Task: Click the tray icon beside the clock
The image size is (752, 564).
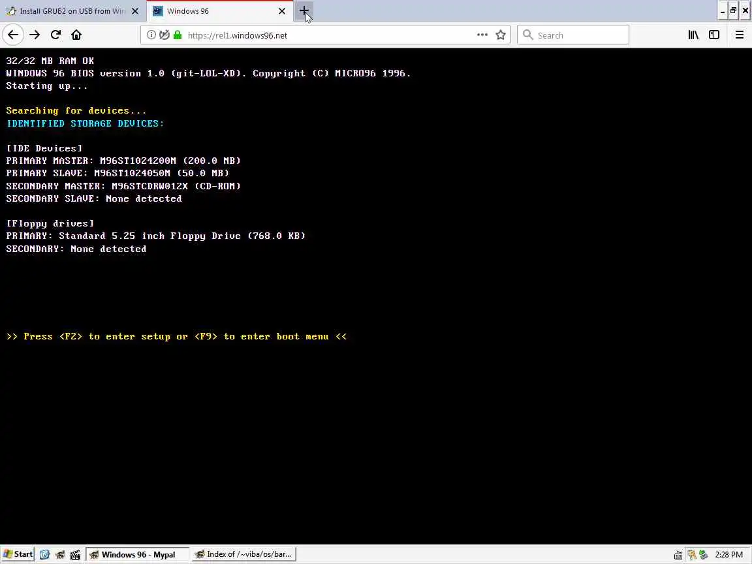Action: pyautogui.click(x=704, y=555)
